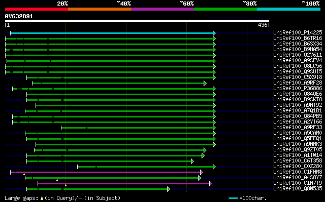Click the cyan ~100% identity color segment
Image resolution: width=325 pixels, height=202 pixels.
288,9
